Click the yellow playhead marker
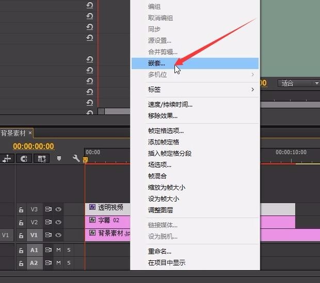 pos(86,160)
